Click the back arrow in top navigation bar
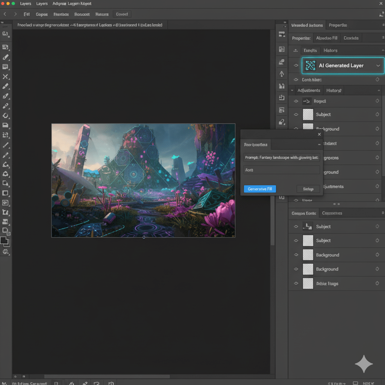The height and width of the screenshot is (385, 385). pos(5,14)
